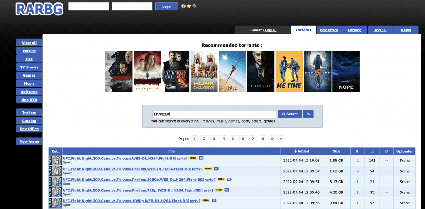
Task: Click the TV episodes category icon for Tuivasa.WEB-DL.H264
Action: (55, 160)
